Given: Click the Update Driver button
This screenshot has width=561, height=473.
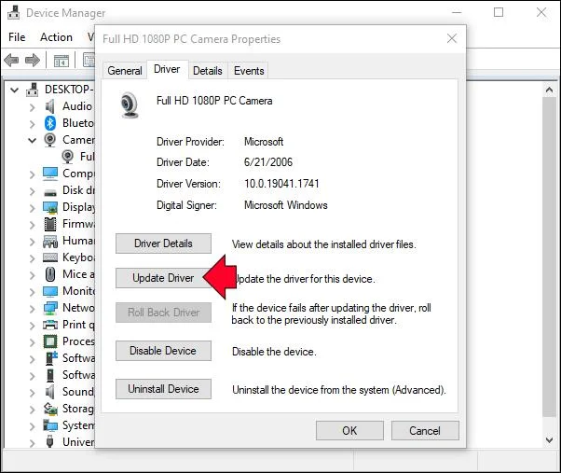Looking at the screenshot, I should (x=163, y=278).
